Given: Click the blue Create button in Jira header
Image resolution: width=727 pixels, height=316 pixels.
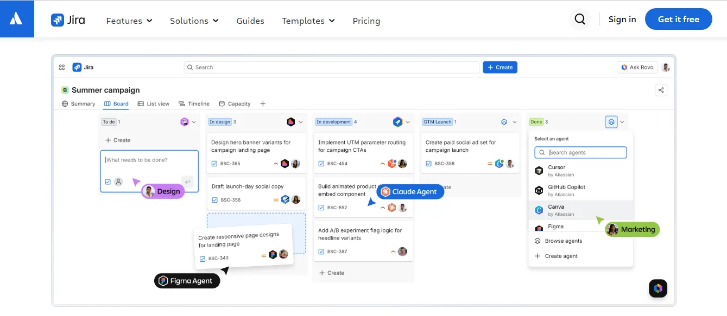Looking at the screenshot, I should (500, 67).
